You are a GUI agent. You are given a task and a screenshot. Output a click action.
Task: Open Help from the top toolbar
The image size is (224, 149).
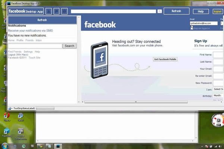click(x=201, y=12)
